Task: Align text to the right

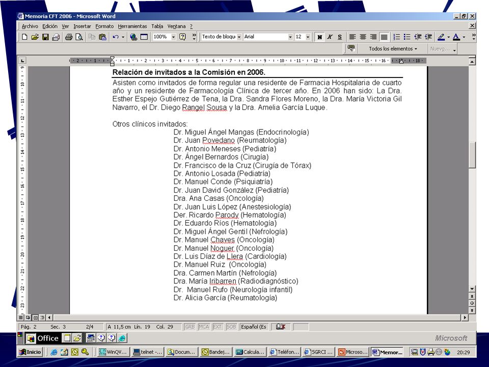Action: point(373,37)
